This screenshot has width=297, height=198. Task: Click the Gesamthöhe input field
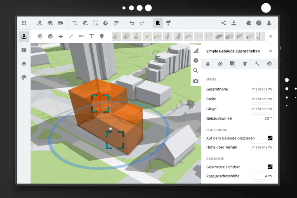coord(262,89)
